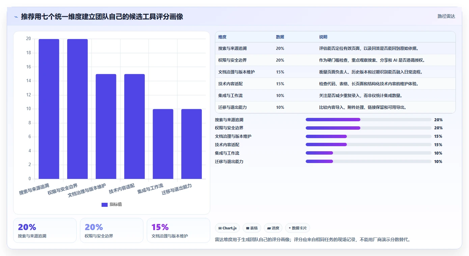Click the chart bar for 文档治理与版本维护
The height and width of the screenshot is (256, 469).
pyautogui.click(x=106, y=126)
